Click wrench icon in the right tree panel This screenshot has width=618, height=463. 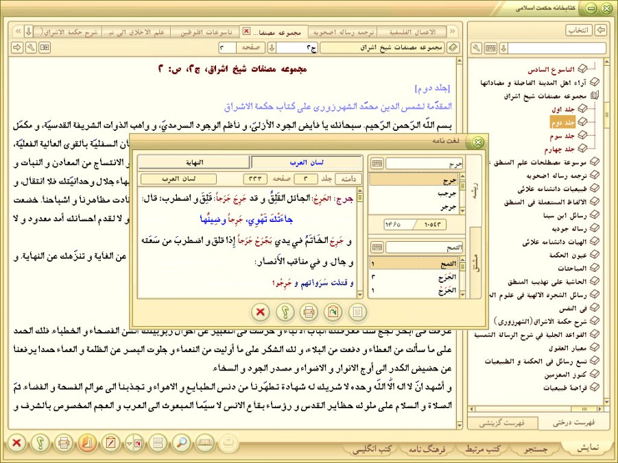477,49
